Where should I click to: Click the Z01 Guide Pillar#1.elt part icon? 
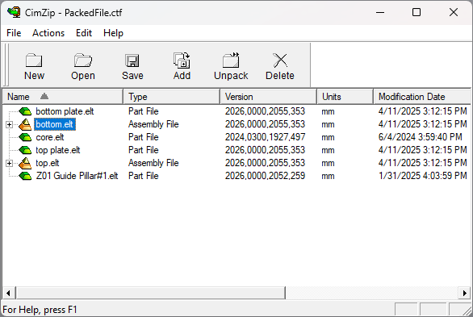tap(25, 176)
